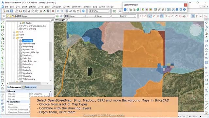Image resolution: width=209 pixels, height=118 pixels.
Task: Collapse the Feature class properties section
Action: [7, 102]
